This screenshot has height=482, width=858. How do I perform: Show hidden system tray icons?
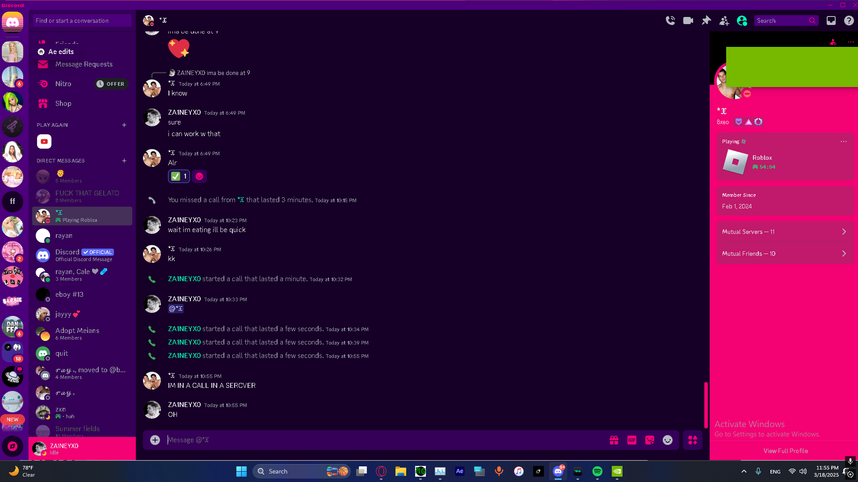[744, 471]
